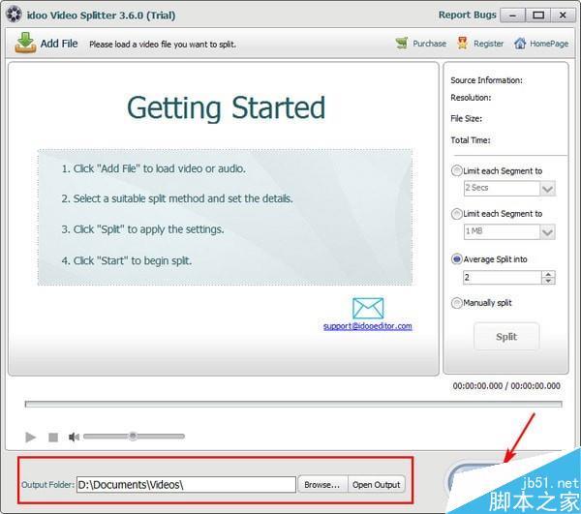Click the Total Time label
This screenshot has width=581, height=514.
(x=471, y=140)
